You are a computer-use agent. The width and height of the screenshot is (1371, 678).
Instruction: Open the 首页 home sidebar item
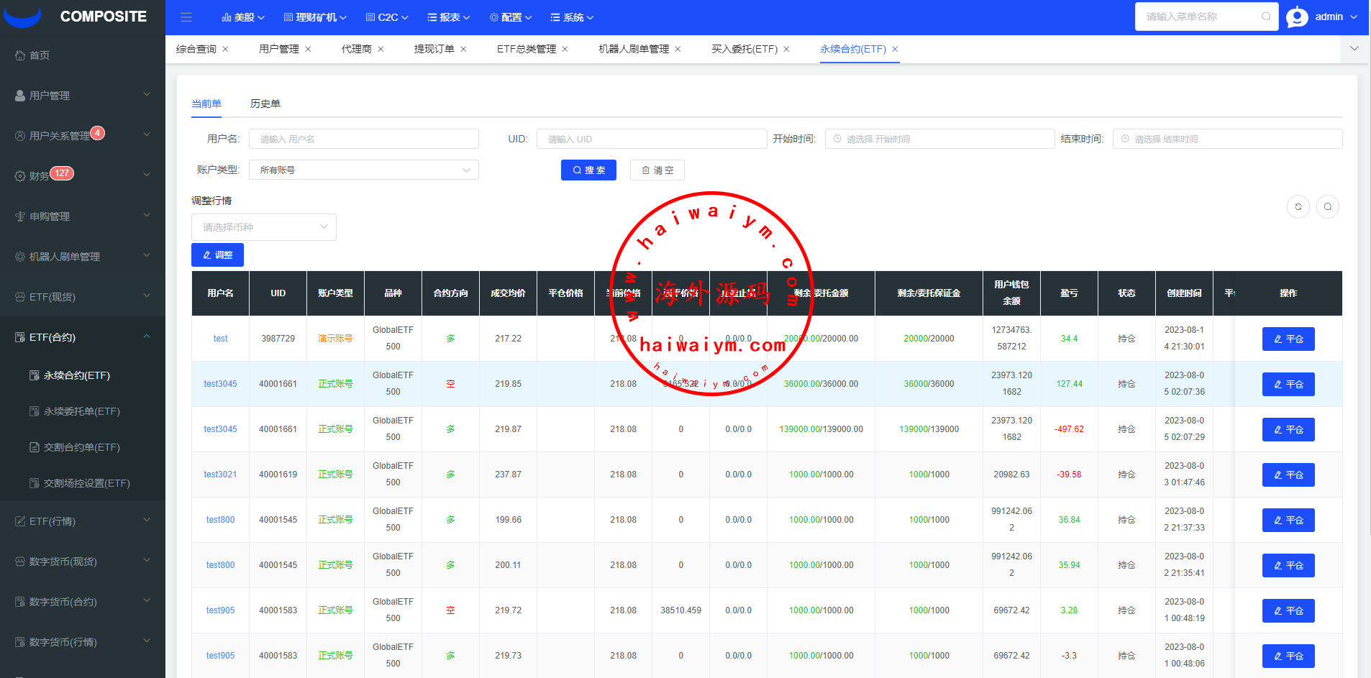tap(40, 55)
